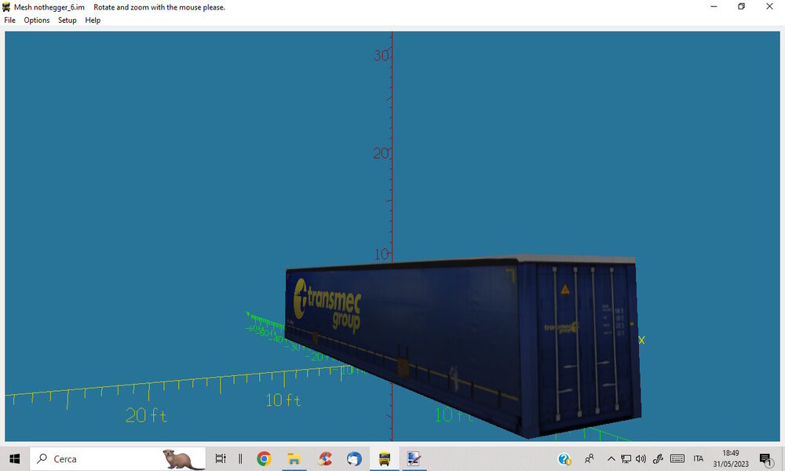The height and width of the screenshot is (471, 785).
Task: Select the yellow truck mesh viewer taskbar icon
Action: coord(385,458)
